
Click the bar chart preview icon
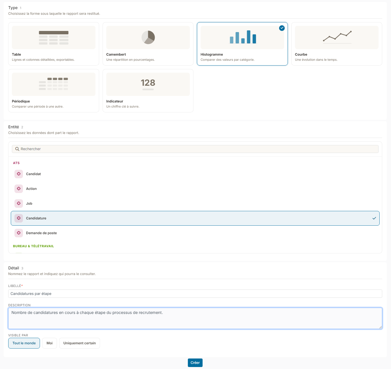[243, 37]
